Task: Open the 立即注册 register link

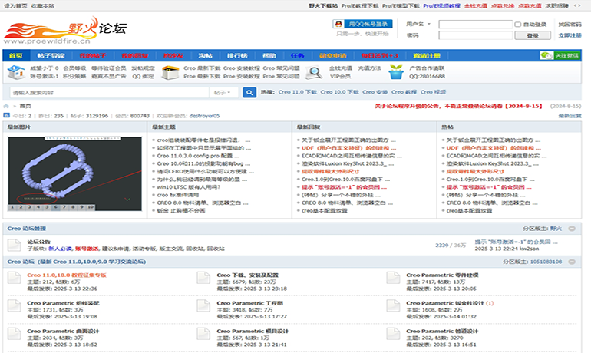Action: (x=570, y=35)
